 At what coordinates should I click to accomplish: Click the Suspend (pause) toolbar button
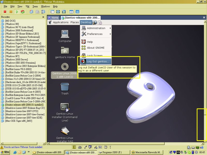11,12
